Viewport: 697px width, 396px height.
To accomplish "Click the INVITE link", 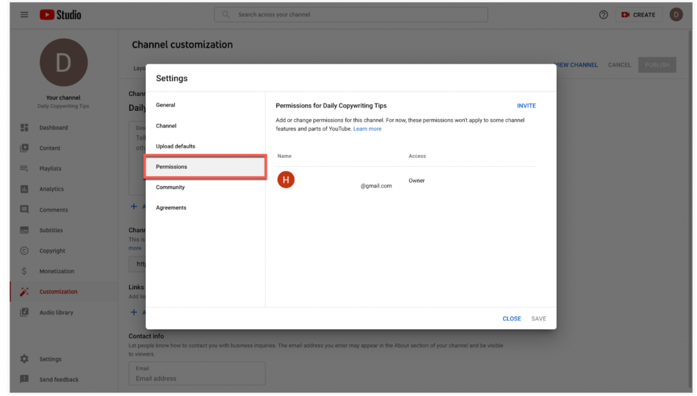I will (526, 105).
